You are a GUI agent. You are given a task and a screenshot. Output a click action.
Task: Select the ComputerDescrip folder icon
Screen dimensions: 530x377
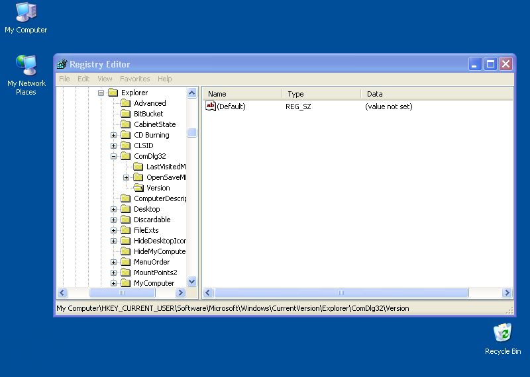[125, 198]
